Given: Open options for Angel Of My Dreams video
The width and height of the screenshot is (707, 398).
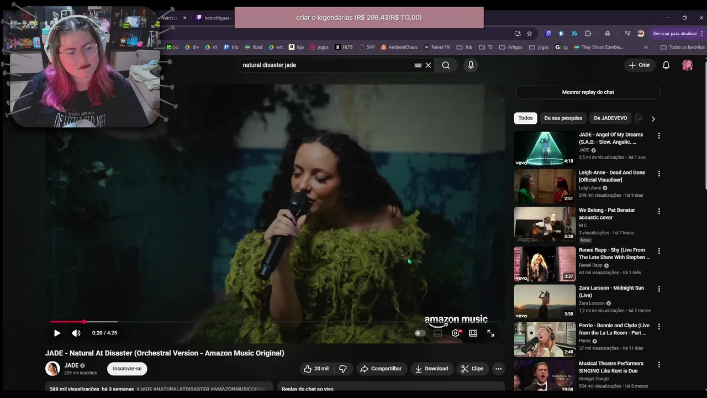Looking at the screenshot, I should (658, 135).
